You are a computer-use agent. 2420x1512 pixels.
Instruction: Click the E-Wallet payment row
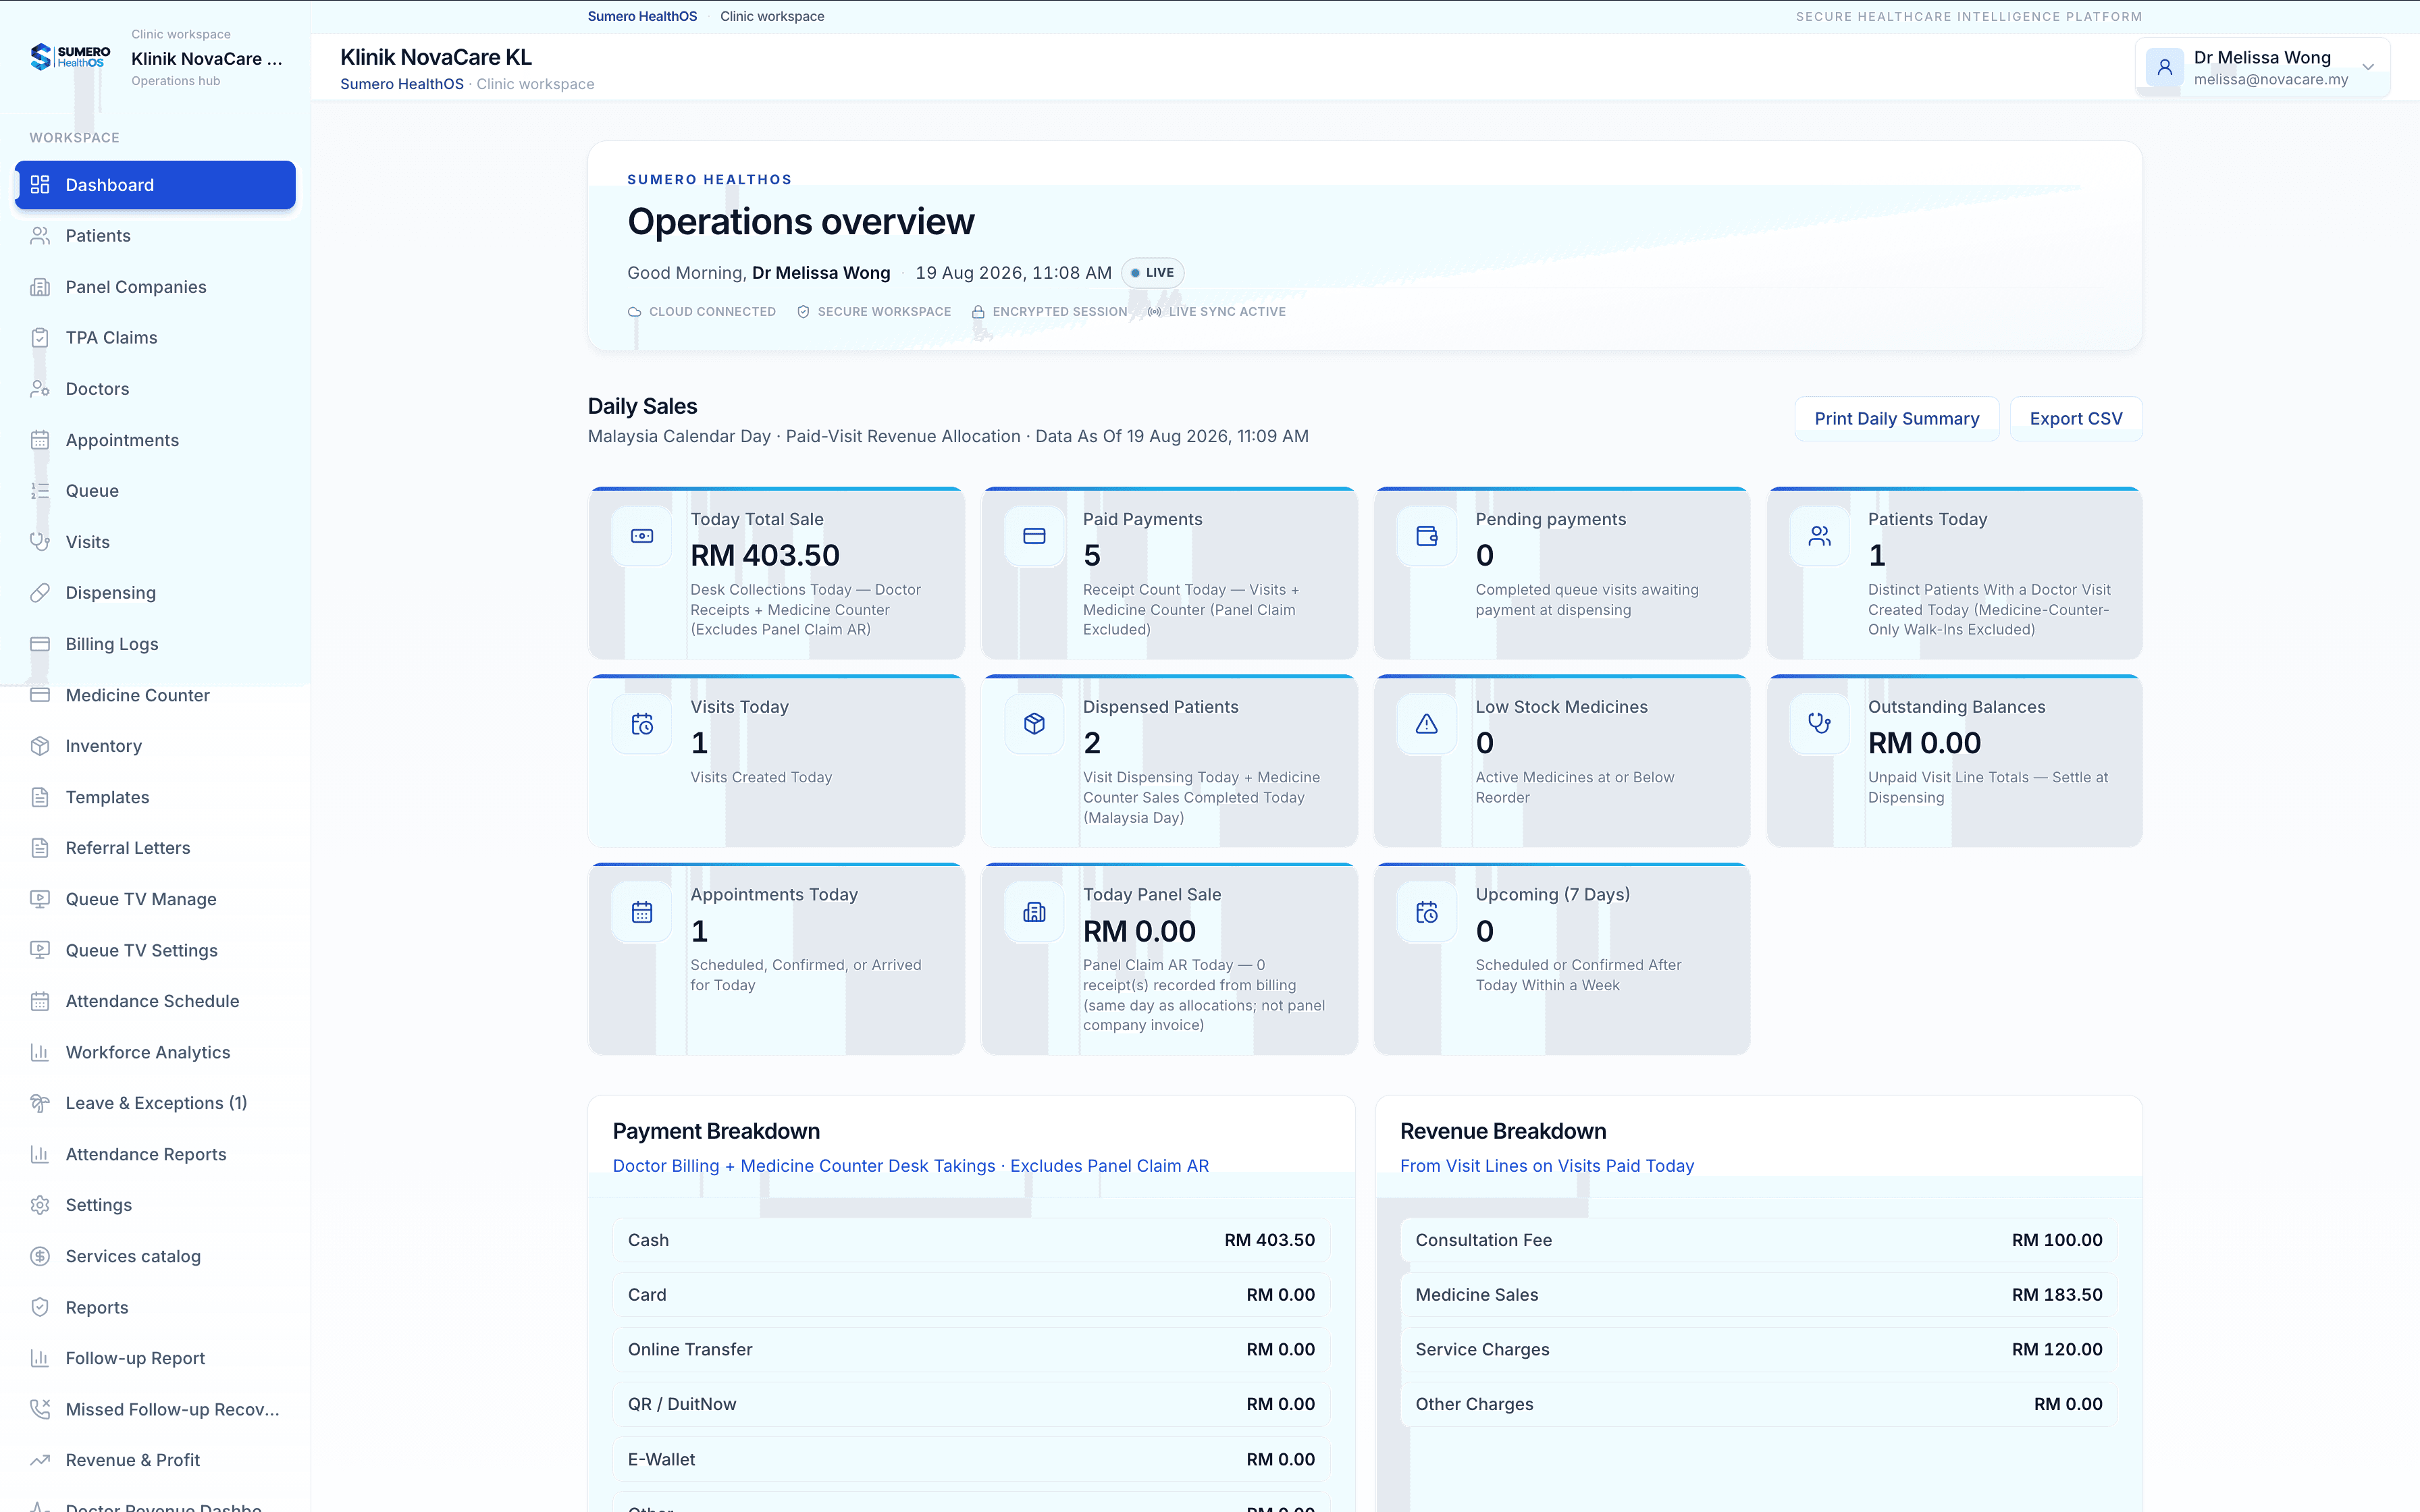(x=971, y=1459)
